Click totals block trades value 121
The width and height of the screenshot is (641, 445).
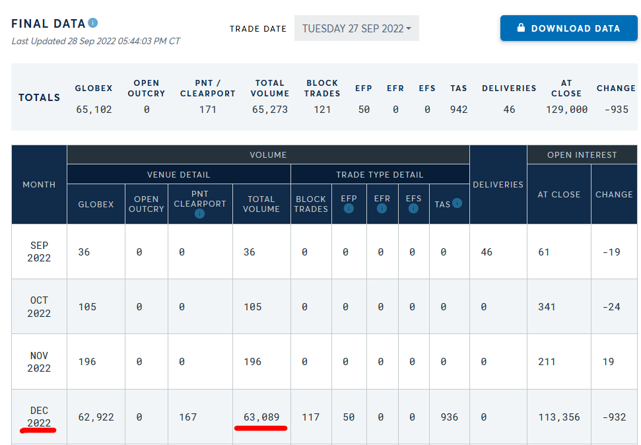(322, 110)
